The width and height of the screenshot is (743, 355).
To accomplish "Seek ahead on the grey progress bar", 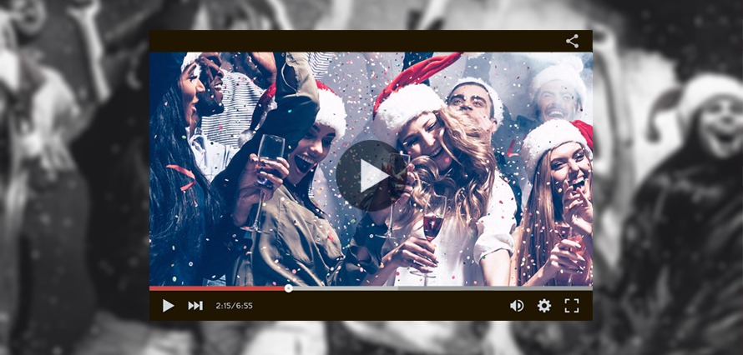I will click(442, 288).
